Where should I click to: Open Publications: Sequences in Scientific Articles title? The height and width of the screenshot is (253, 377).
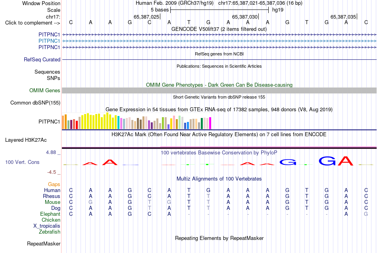click(219, 66)
